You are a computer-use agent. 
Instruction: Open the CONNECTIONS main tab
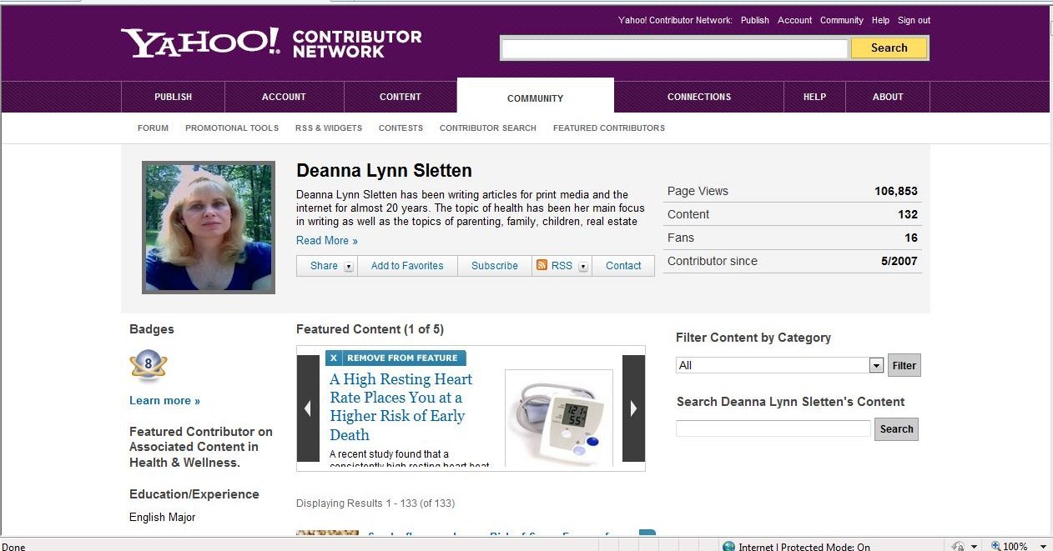click(699, 97)
